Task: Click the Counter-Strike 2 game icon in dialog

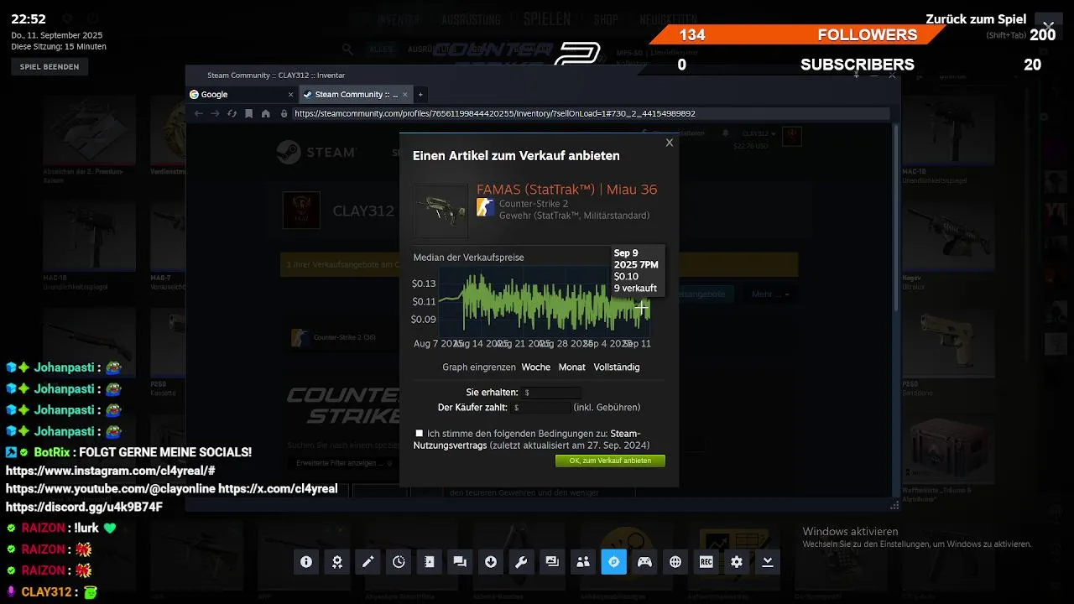Action: (486, 207)
